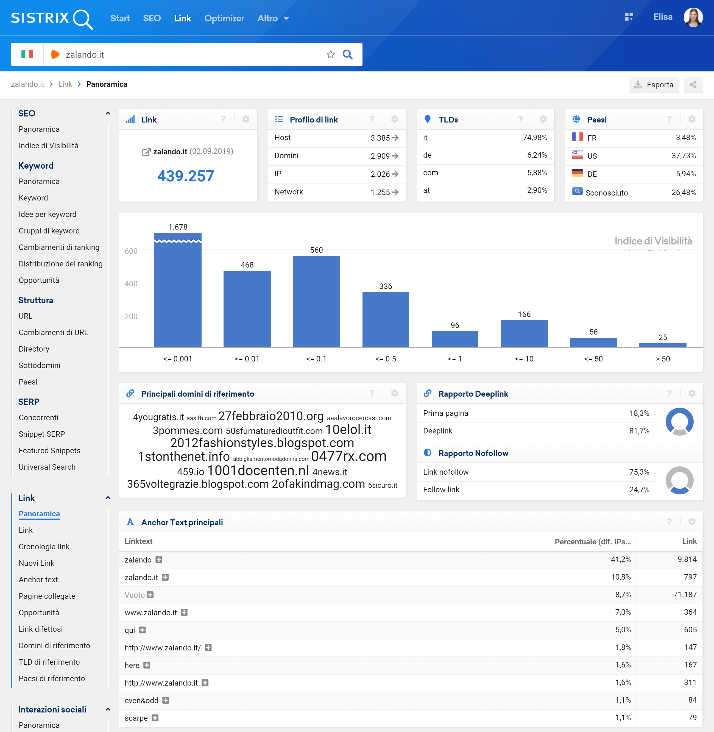Click the Deeplink donut chart
This screenshot has height=732, width=714.
pos(679,422)
